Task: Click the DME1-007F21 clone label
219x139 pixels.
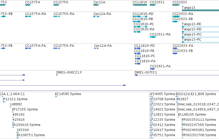Action: (x=146, y=72)
